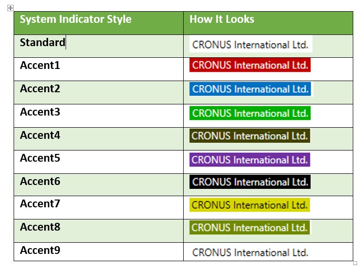Click the Accent3 label cell
The width and height of the screenshot is (362, 268).
click(x=99, y=116)
